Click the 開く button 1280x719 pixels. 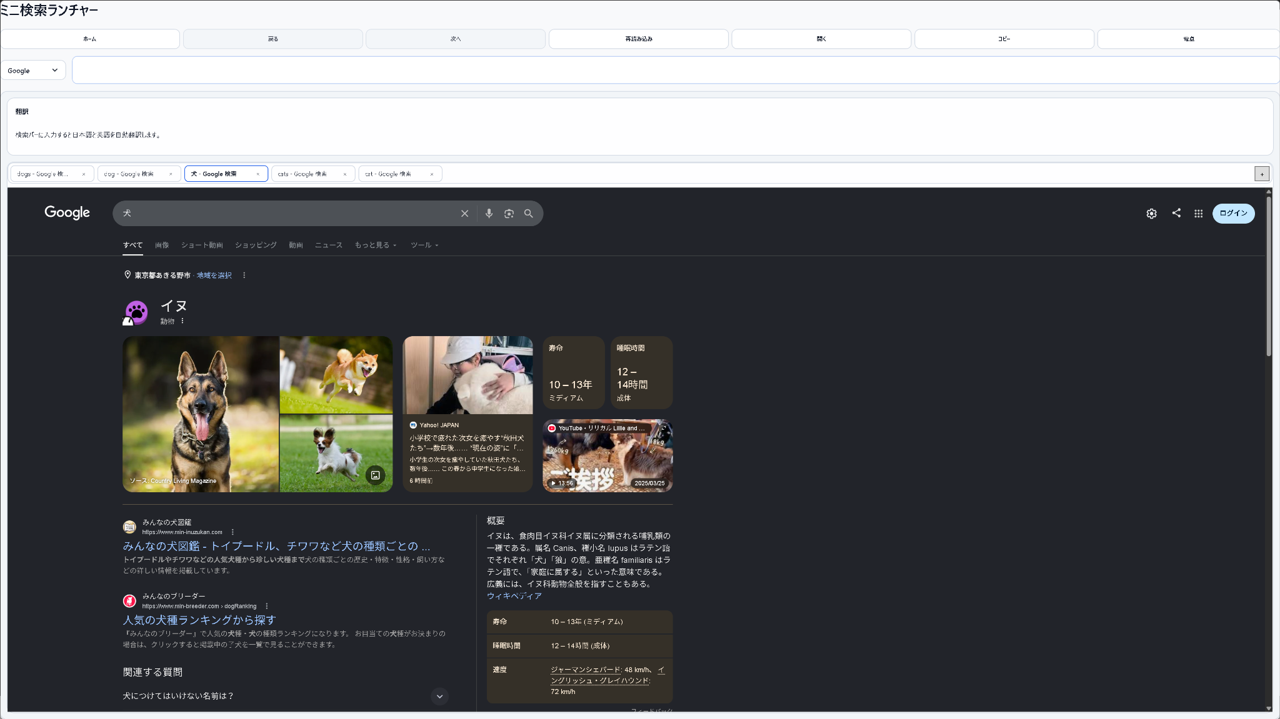pos(821,39)
